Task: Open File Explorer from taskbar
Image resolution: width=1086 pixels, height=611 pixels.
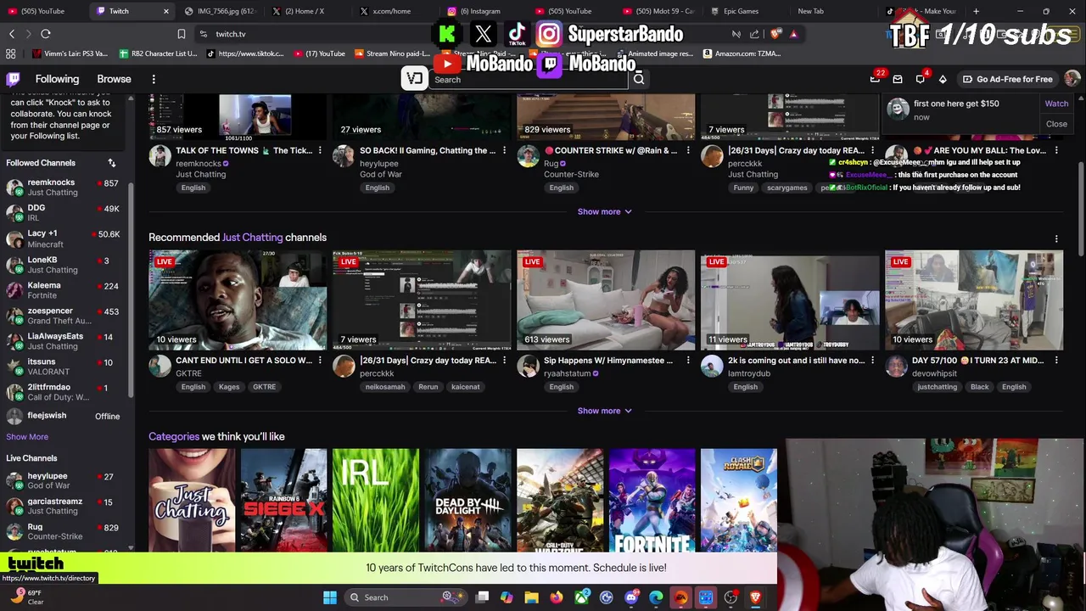Action: (x=531, y=597)
